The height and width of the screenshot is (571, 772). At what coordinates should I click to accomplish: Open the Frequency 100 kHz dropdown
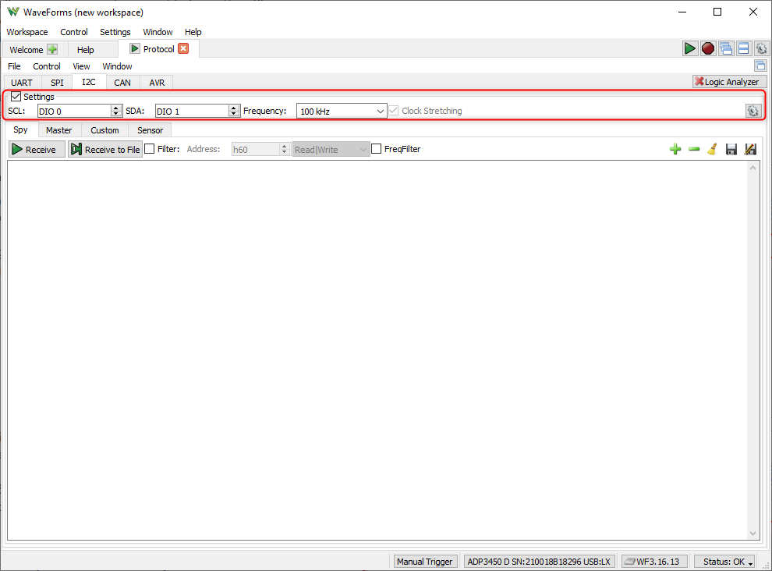342,112
